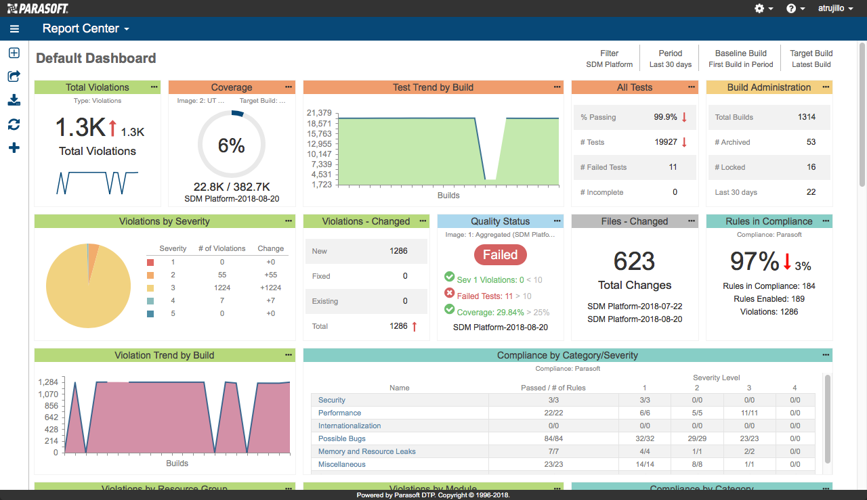Open Test Trend by Build options menu

coord(557,87)
